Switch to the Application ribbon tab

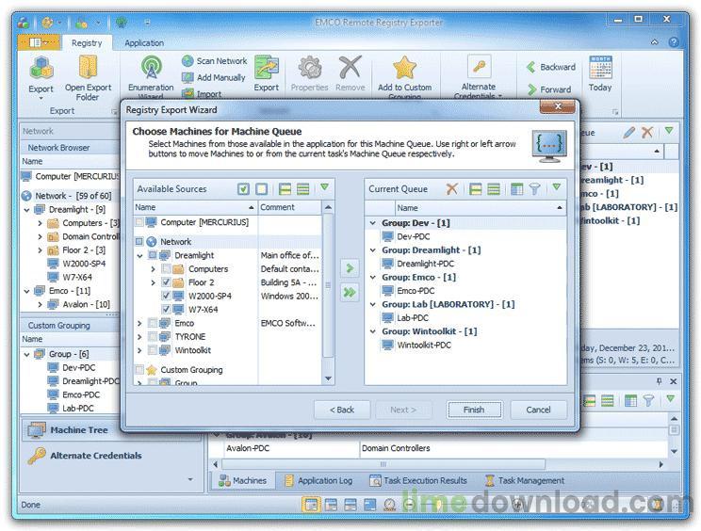point(144,43)
